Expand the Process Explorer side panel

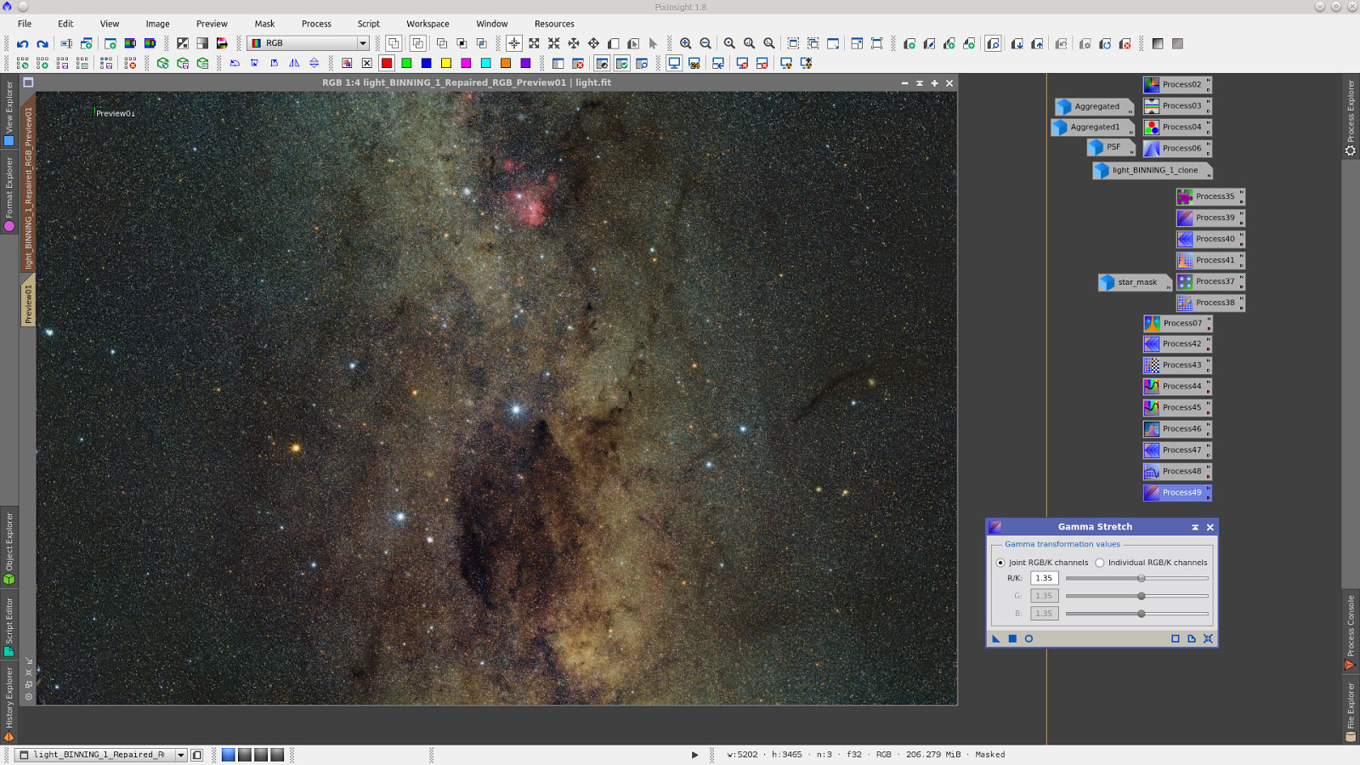pos(1351,117)
